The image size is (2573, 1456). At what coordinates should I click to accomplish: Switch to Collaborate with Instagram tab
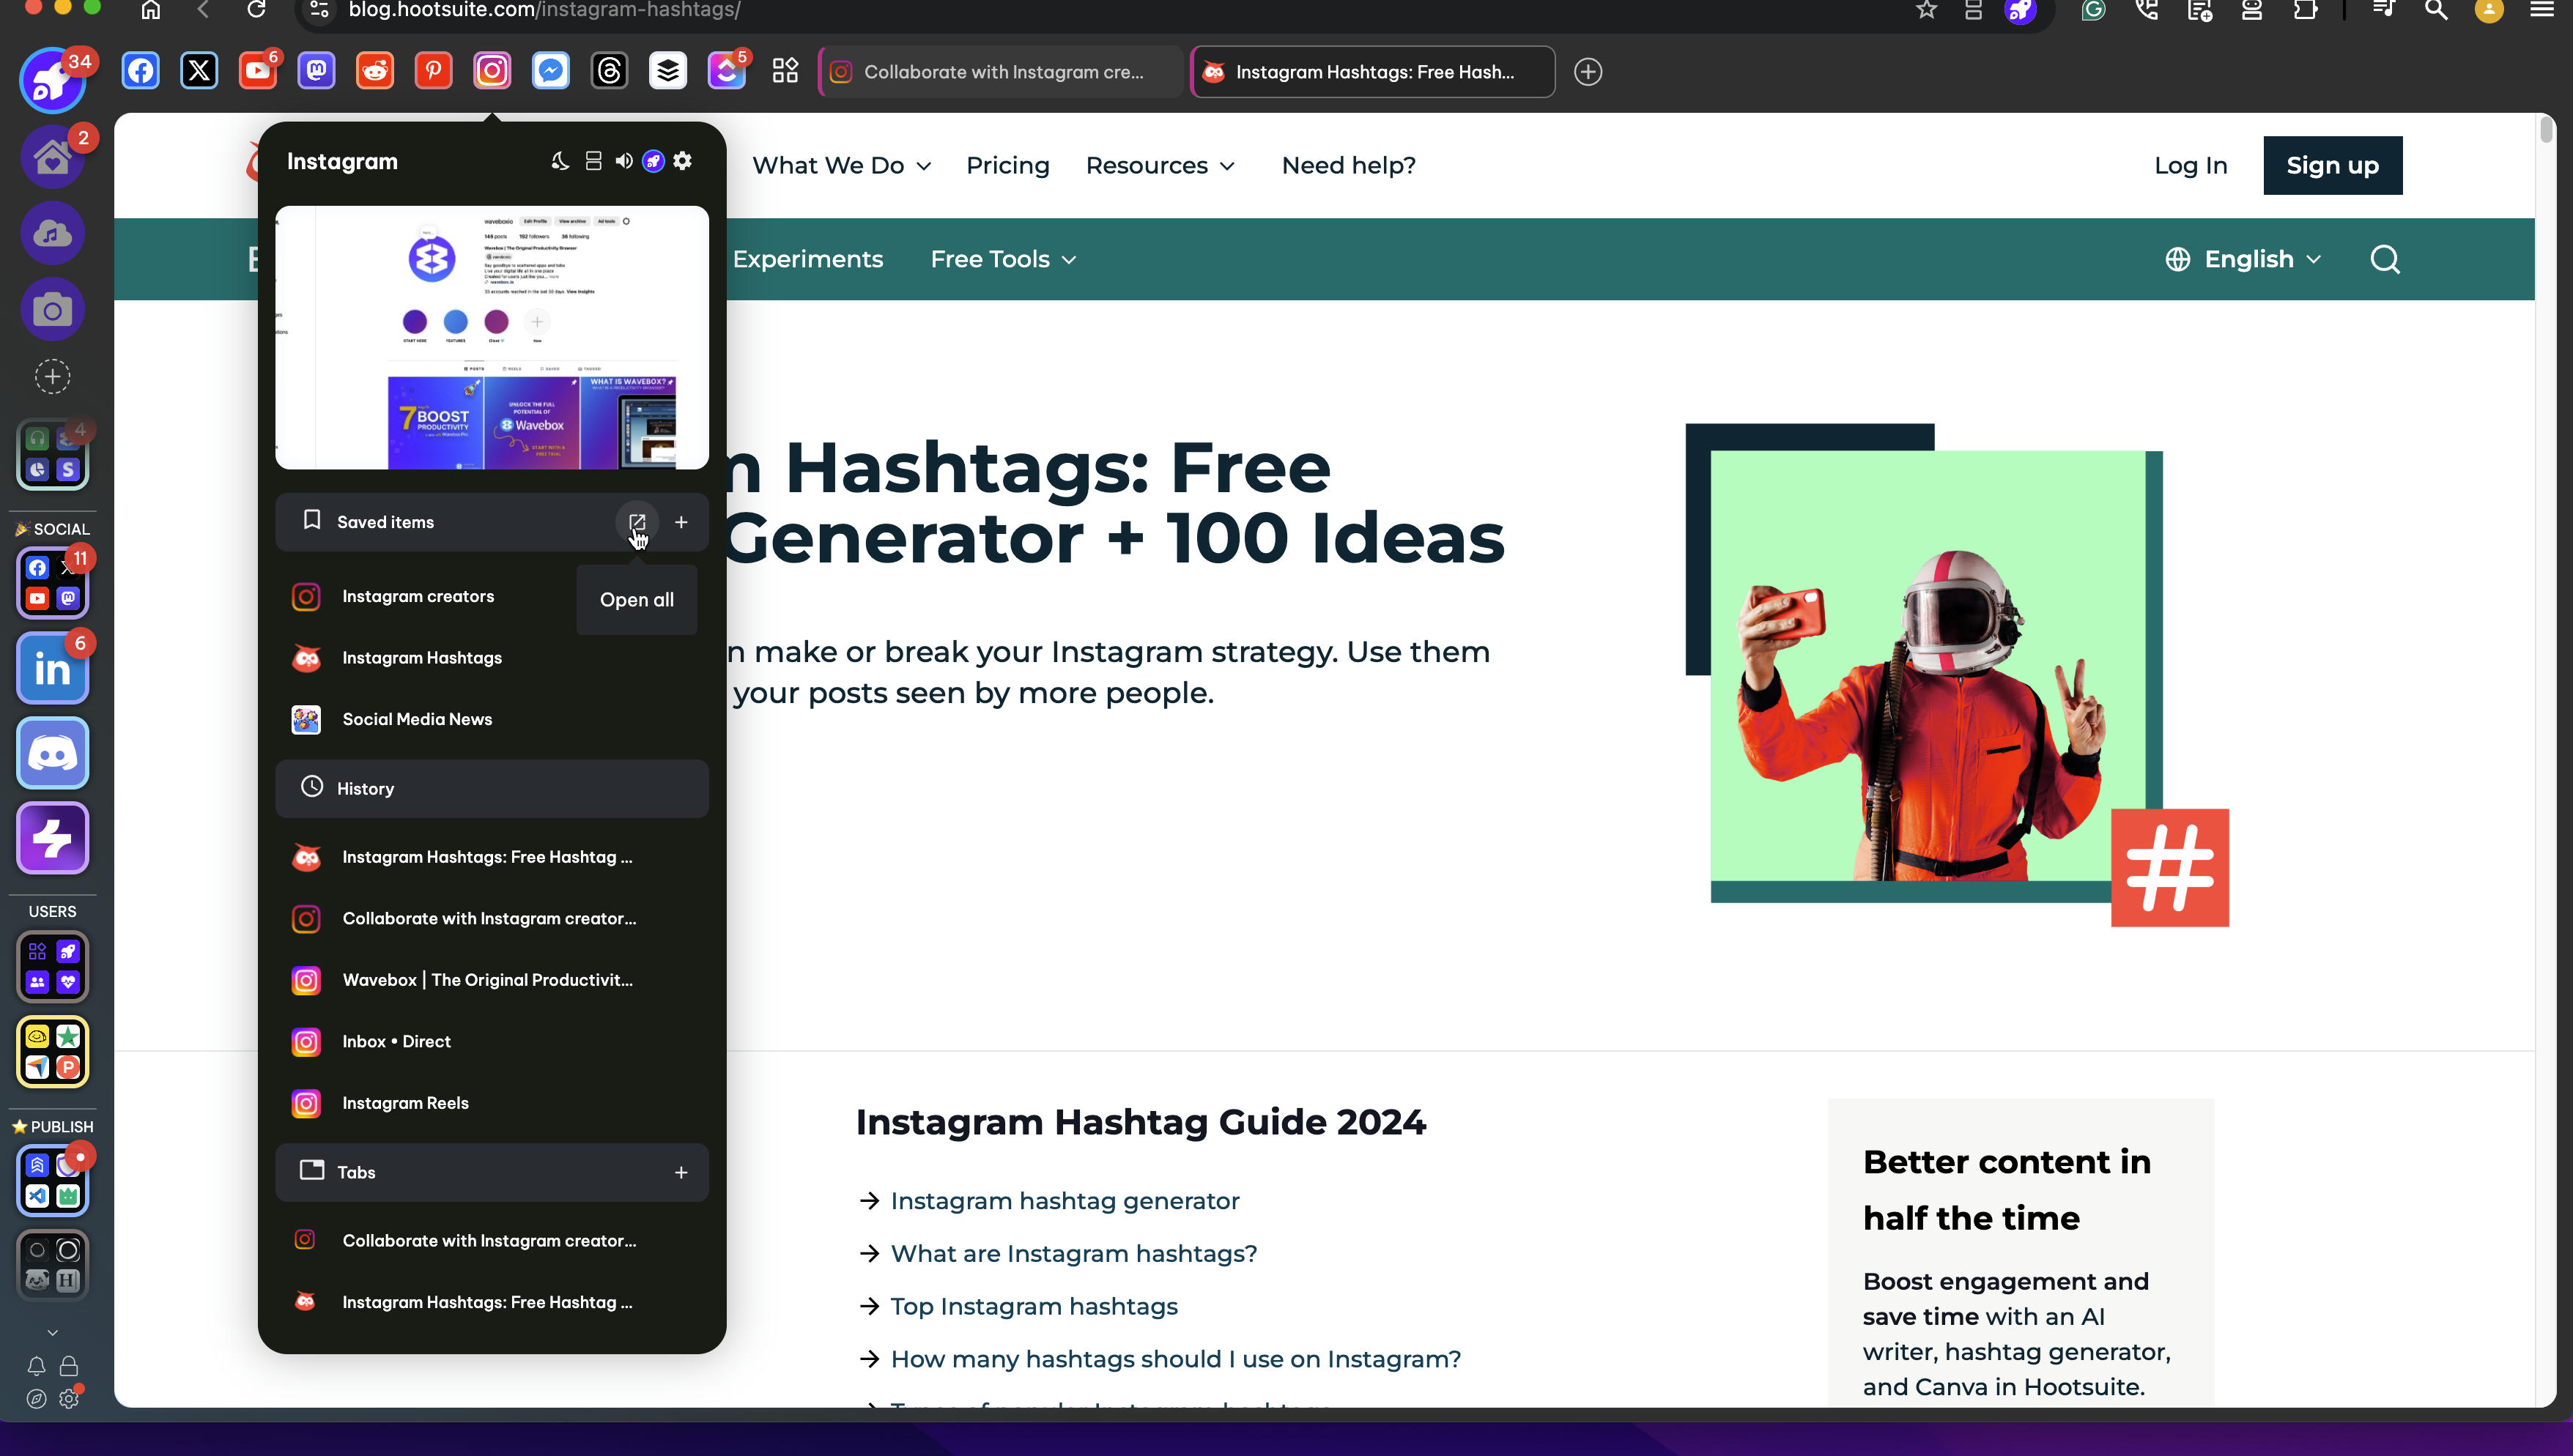[x=1001, y=72]
